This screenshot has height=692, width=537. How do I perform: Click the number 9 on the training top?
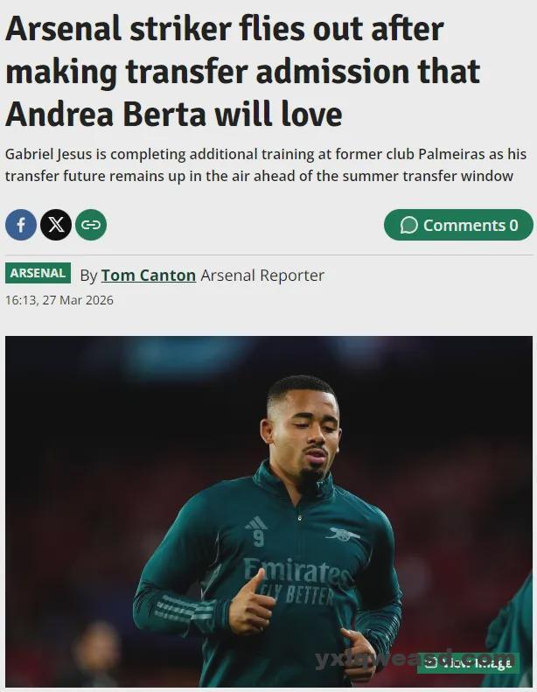[259, 539]
